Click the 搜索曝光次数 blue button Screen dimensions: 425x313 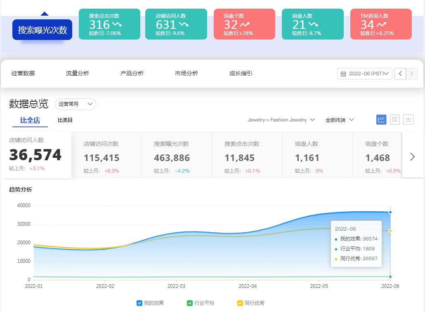42,30
